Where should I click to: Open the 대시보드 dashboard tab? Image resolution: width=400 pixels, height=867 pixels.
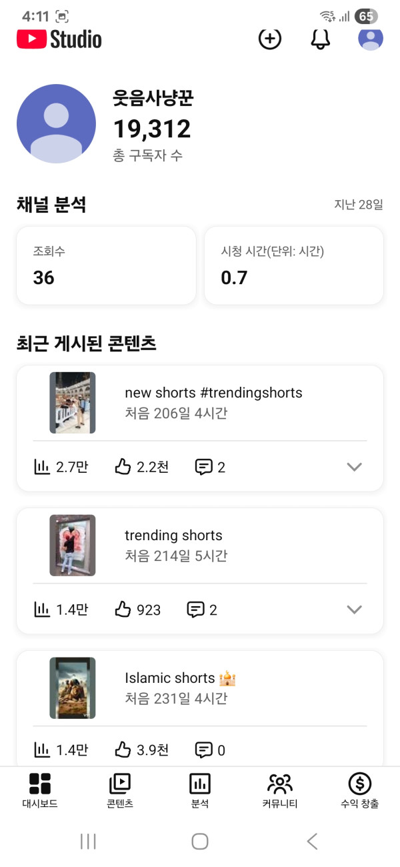[40, 790]
